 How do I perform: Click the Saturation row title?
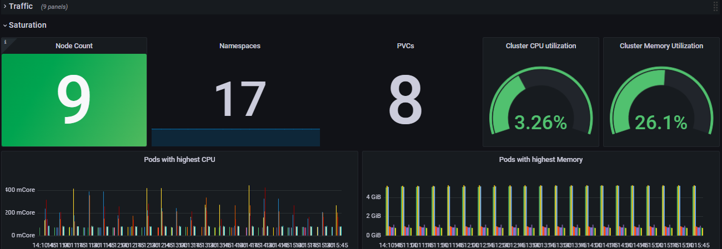[x=28, y=26]
